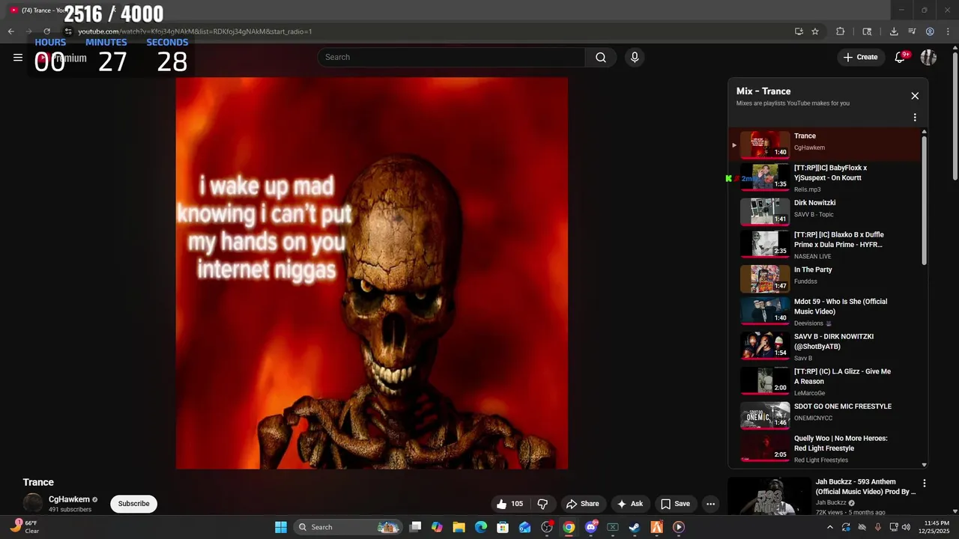
Task: Open BabyFloxk x YjSuspext - On Kourtt video
Action: click(830, 173)
